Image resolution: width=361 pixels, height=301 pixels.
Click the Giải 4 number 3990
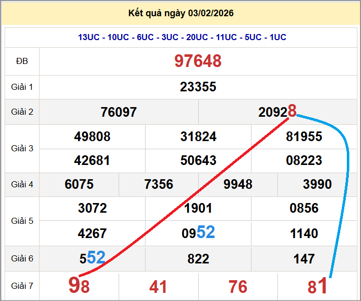tap(317, 184)
